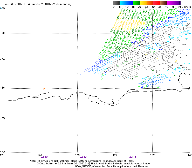Pick the brown 35-40 knots legend color
The image size is (192, 168).
coord(163,3)
